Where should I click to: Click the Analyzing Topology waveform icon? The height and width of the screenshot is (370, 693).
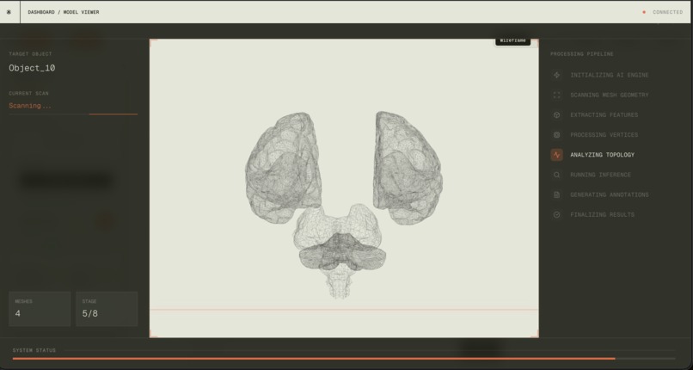click(556, 155)
